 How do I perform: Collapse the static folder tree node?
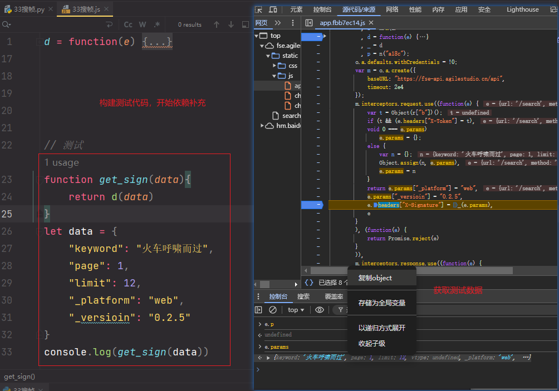(268, 56)
